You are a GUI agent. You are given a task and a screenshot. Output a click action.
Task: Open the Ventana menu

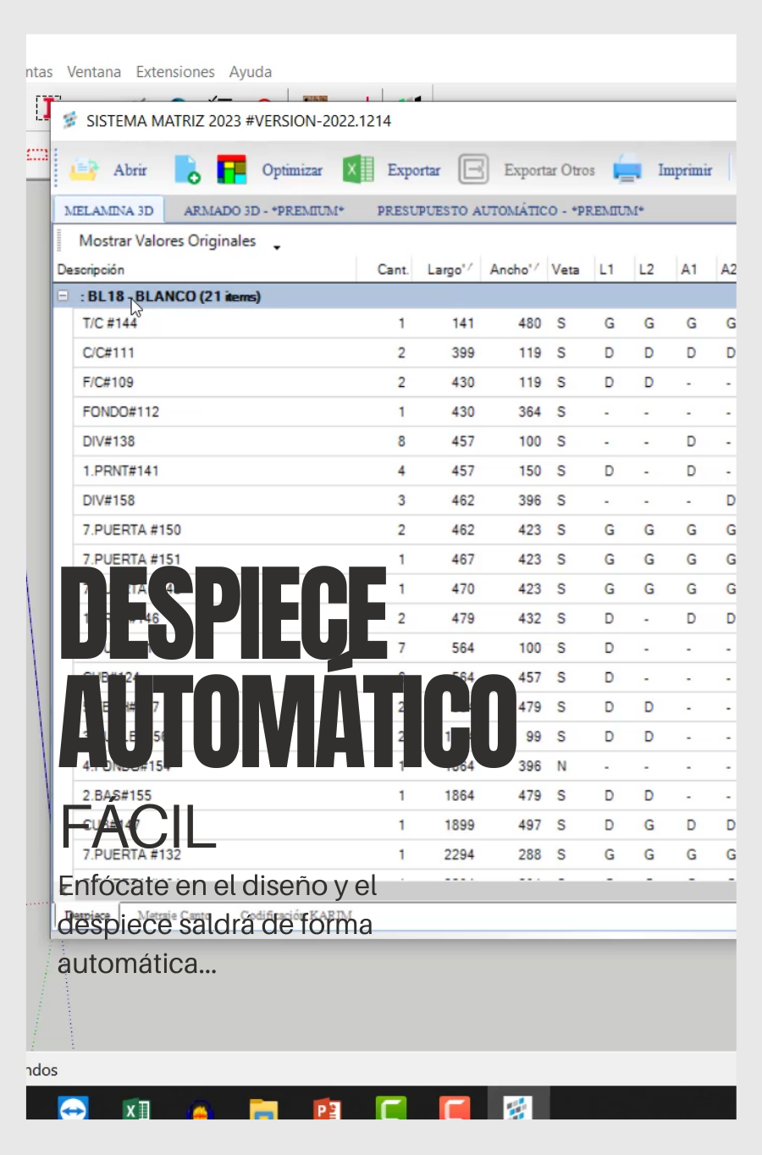[x=94, y=72]
